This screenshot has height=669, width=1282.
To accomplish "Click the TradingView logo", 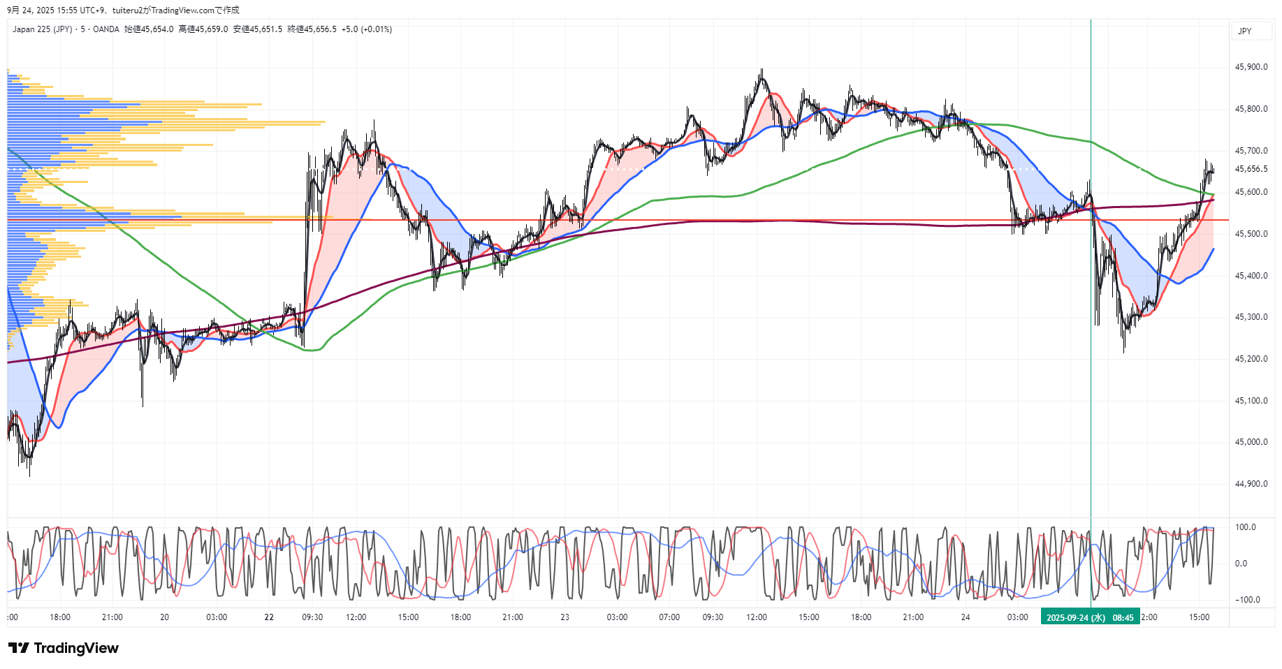I will [64, 648].
